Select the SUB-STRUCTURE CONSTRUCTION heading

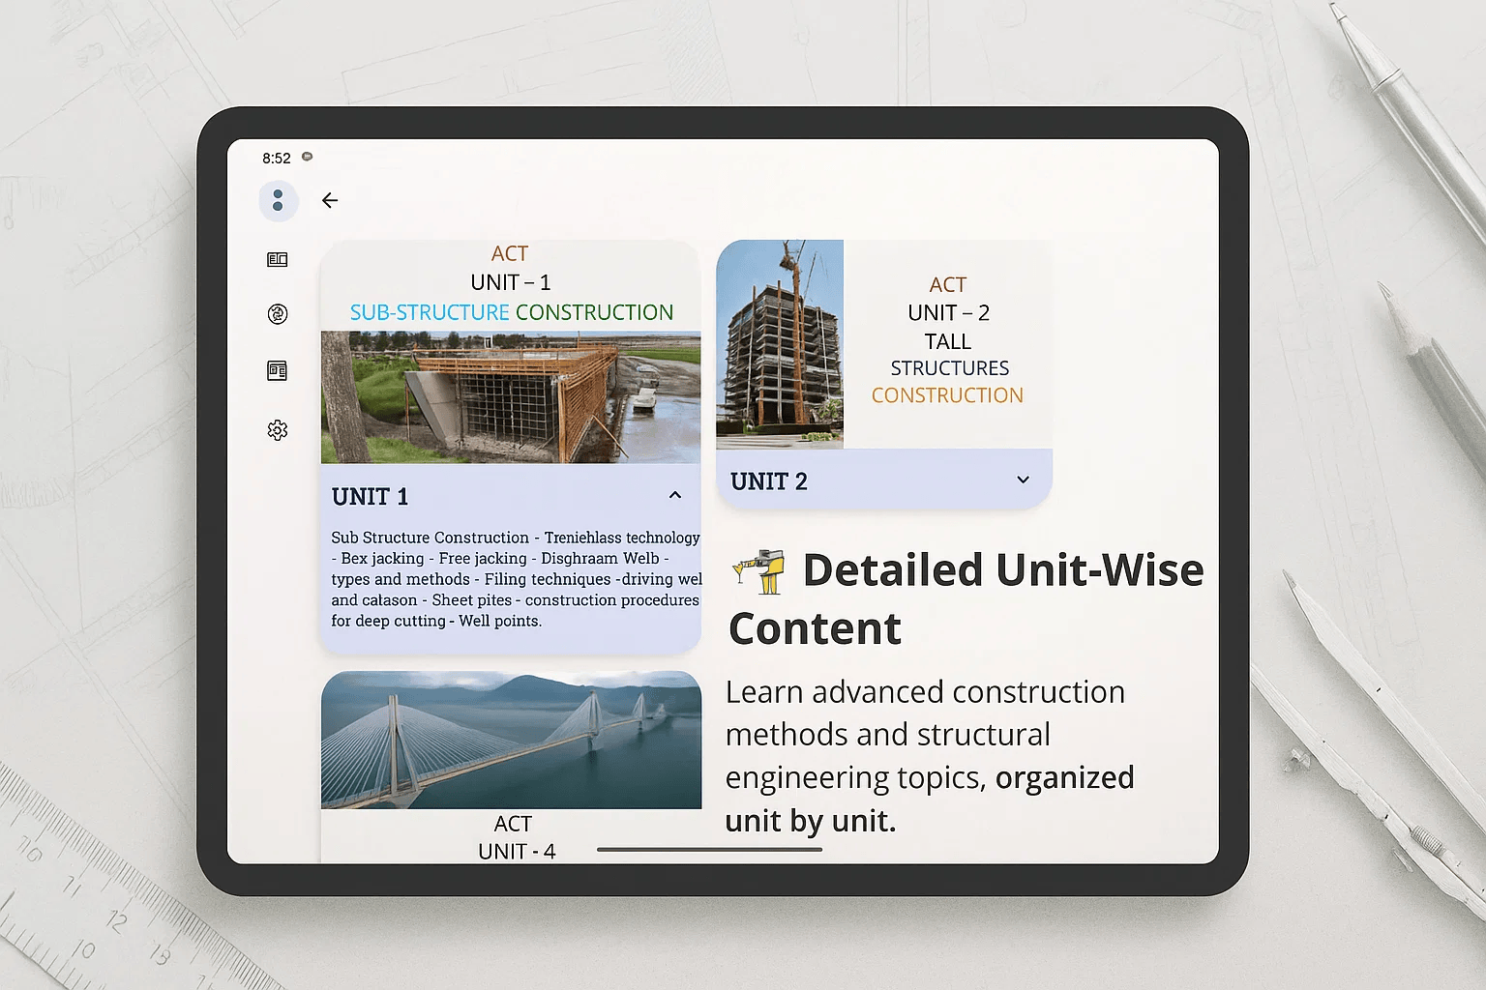point(511,312)
